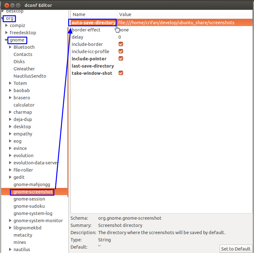Select the gnome-system-log tree item
Image resolution: width=254 pixels, height=253 pixels.
(33, 213)
